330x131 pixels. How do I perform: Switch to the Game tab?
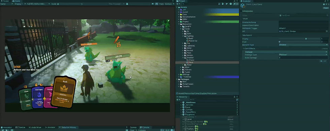tap(16, 1)
